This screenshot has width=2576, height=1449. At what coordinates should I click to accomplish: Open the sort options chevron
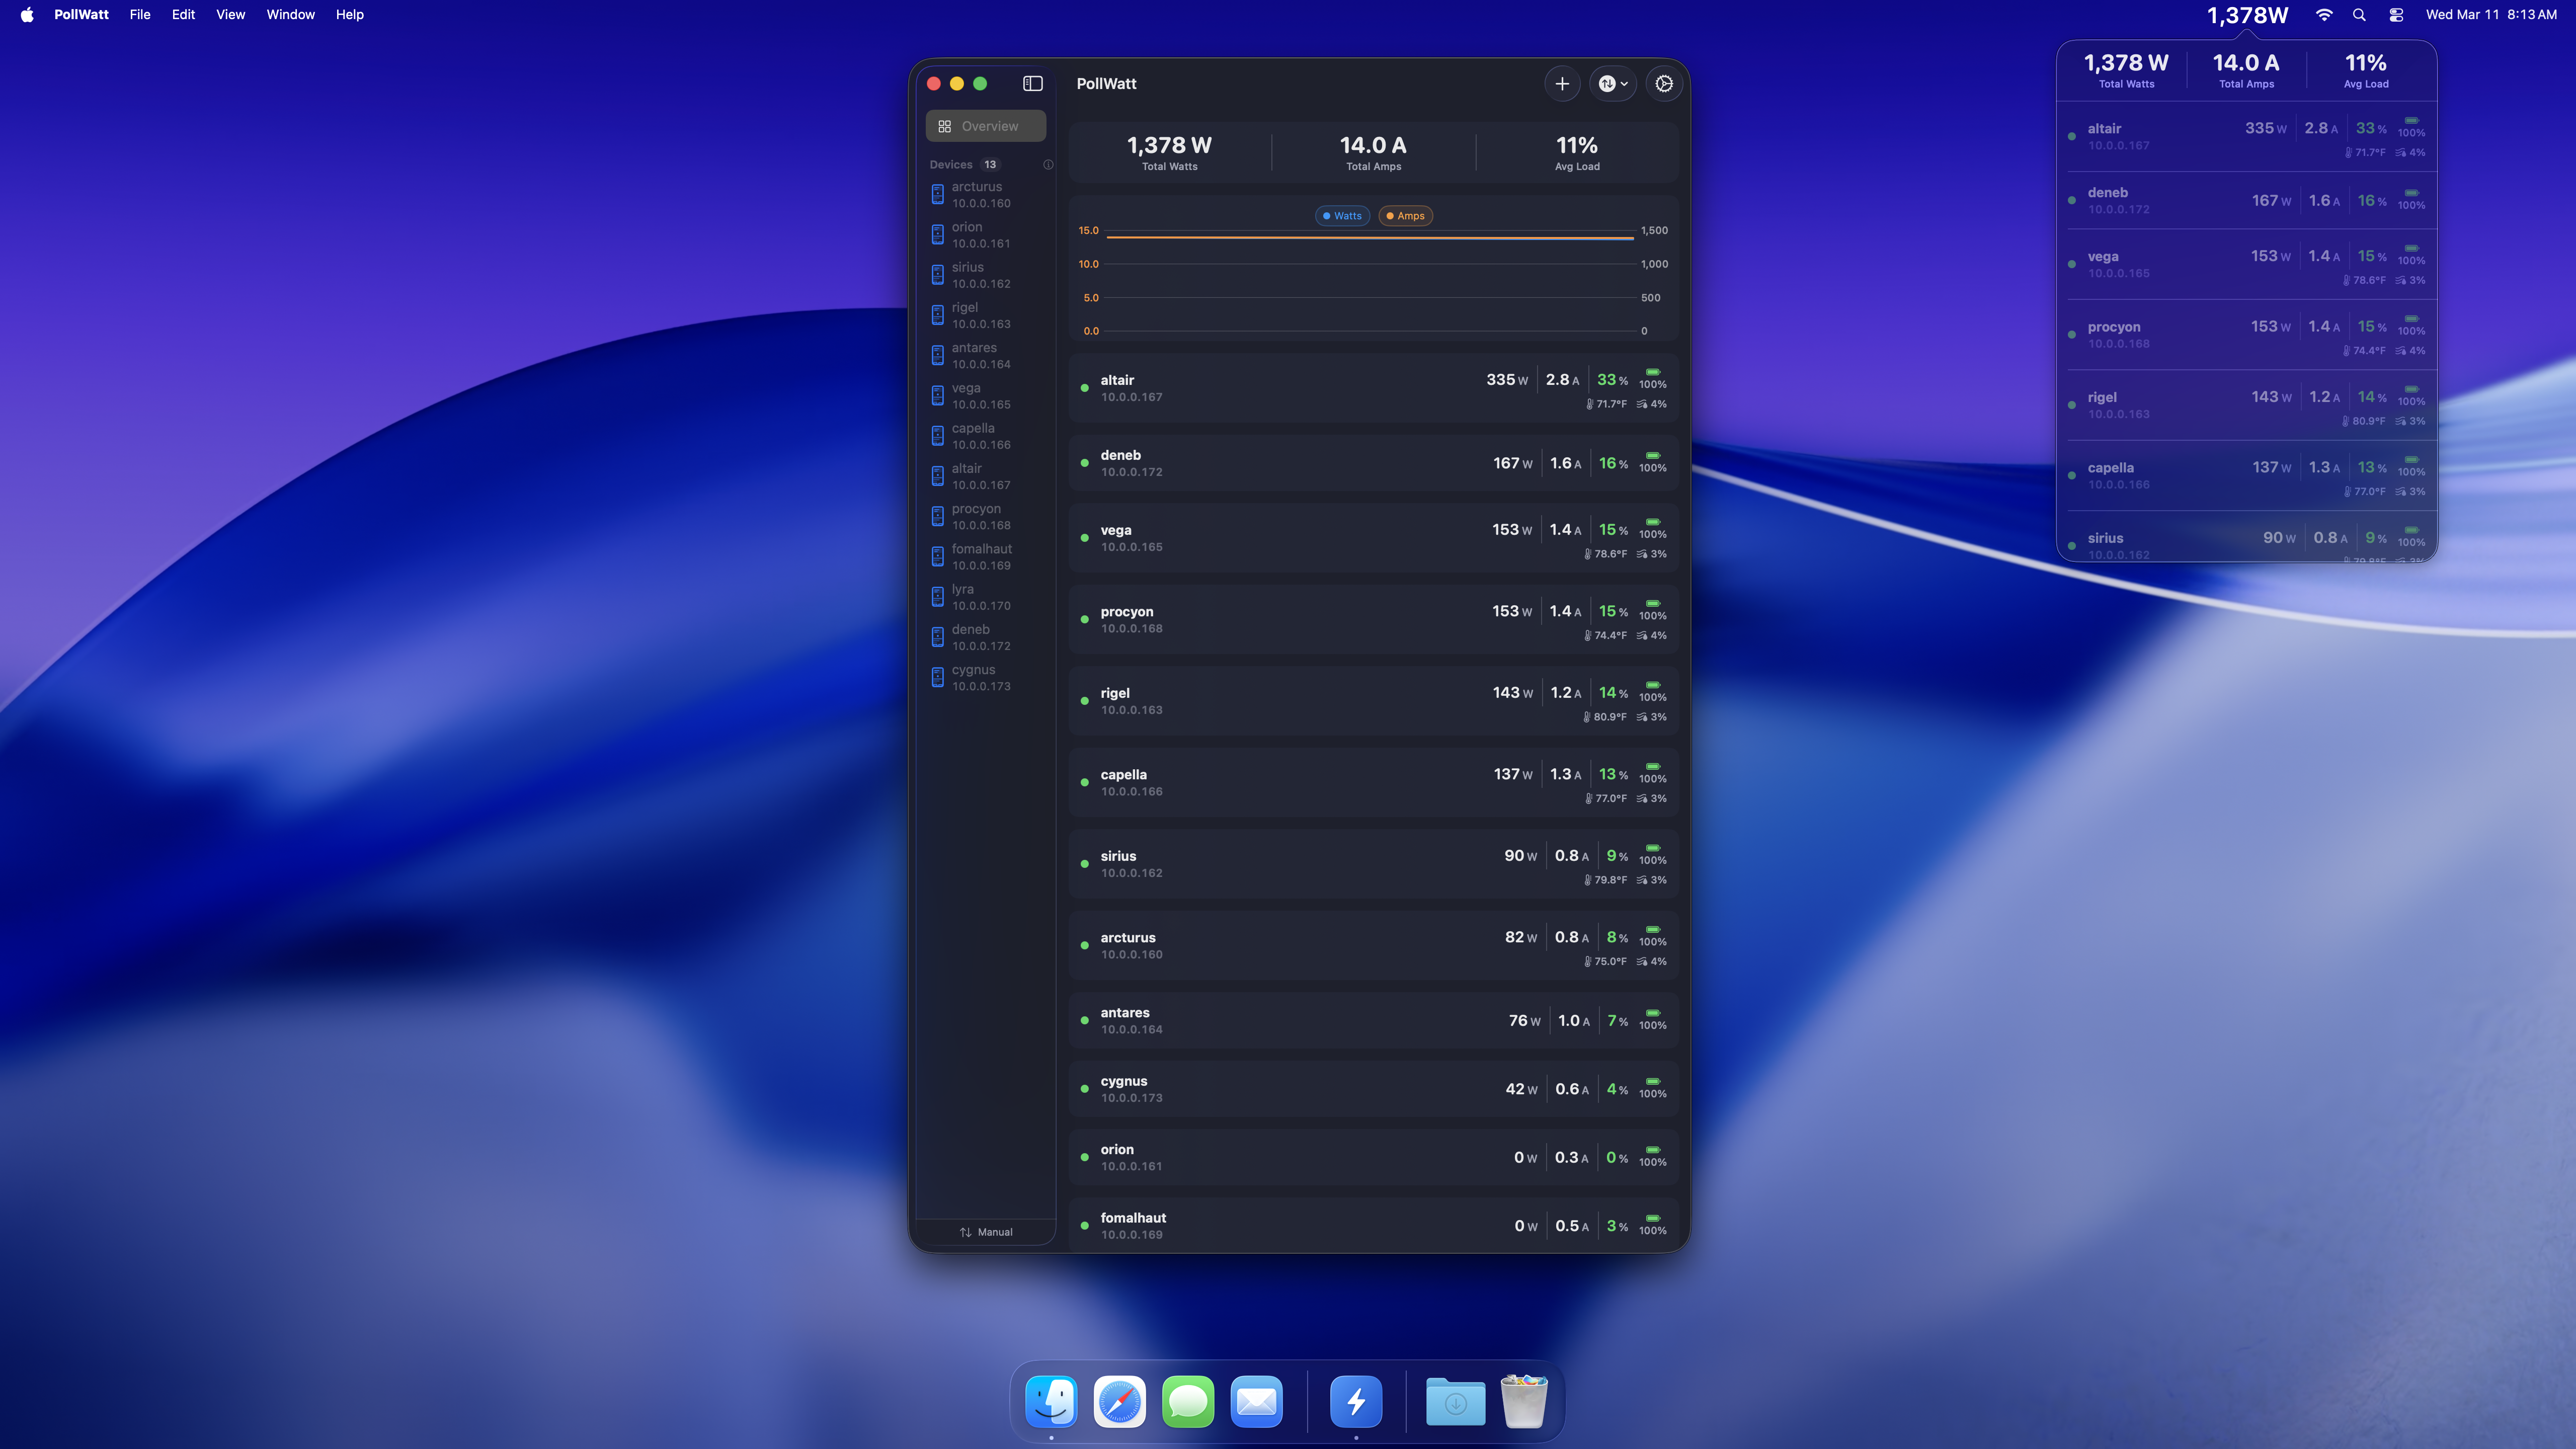click(1625, 84)
